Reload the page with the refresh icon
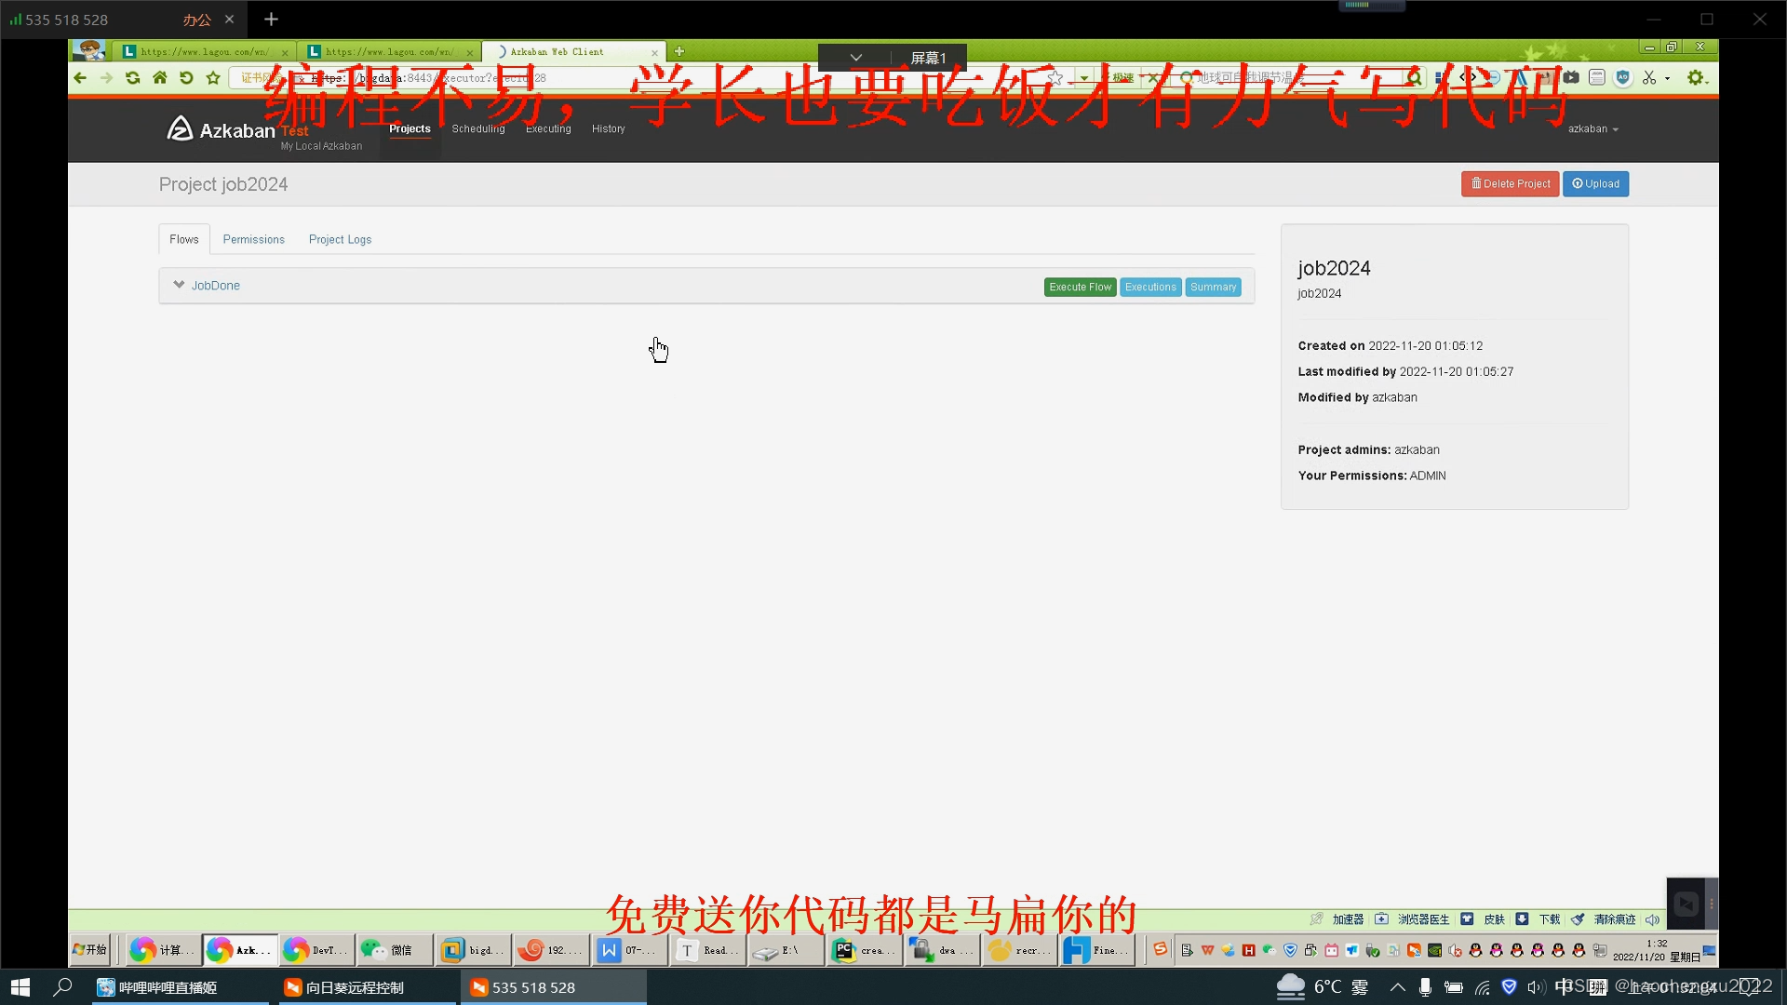 tap(133, 78)
